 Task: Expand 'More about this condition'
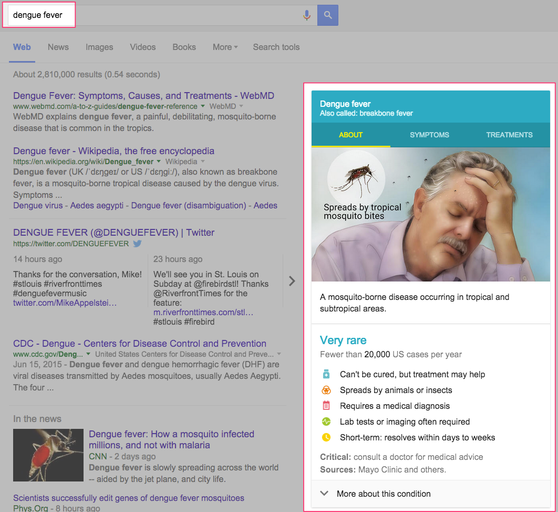431,494
